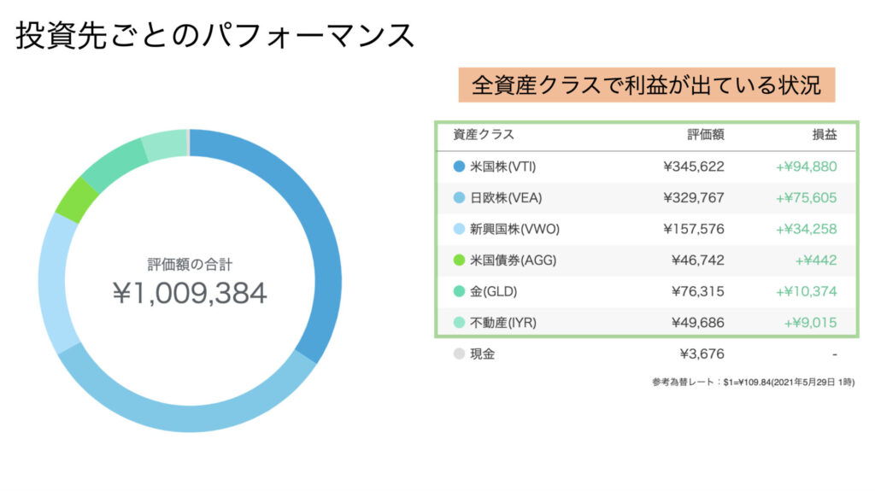Select the bright green AGG donut segment
Screen dimensions: 875x491
click(69, 198)
